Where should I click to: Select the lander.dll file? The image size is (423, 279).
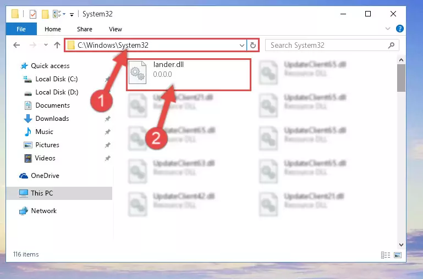tap(189, 75)
